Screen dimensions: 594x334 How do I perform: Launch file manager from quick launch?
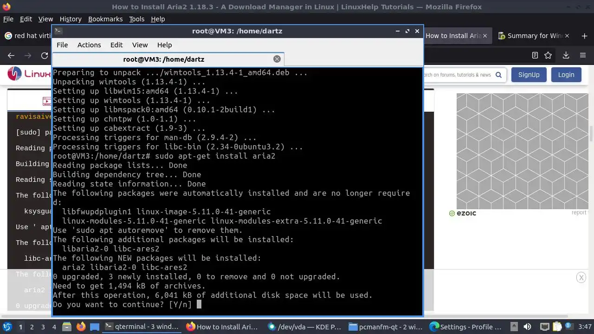point(66,327)
